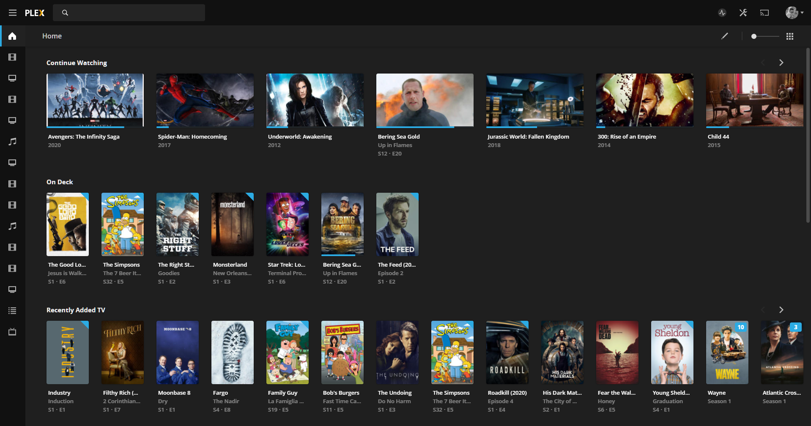Open the first music library in sidebar
The height and width of the screenshot is (426, 811).
[12, 142]
